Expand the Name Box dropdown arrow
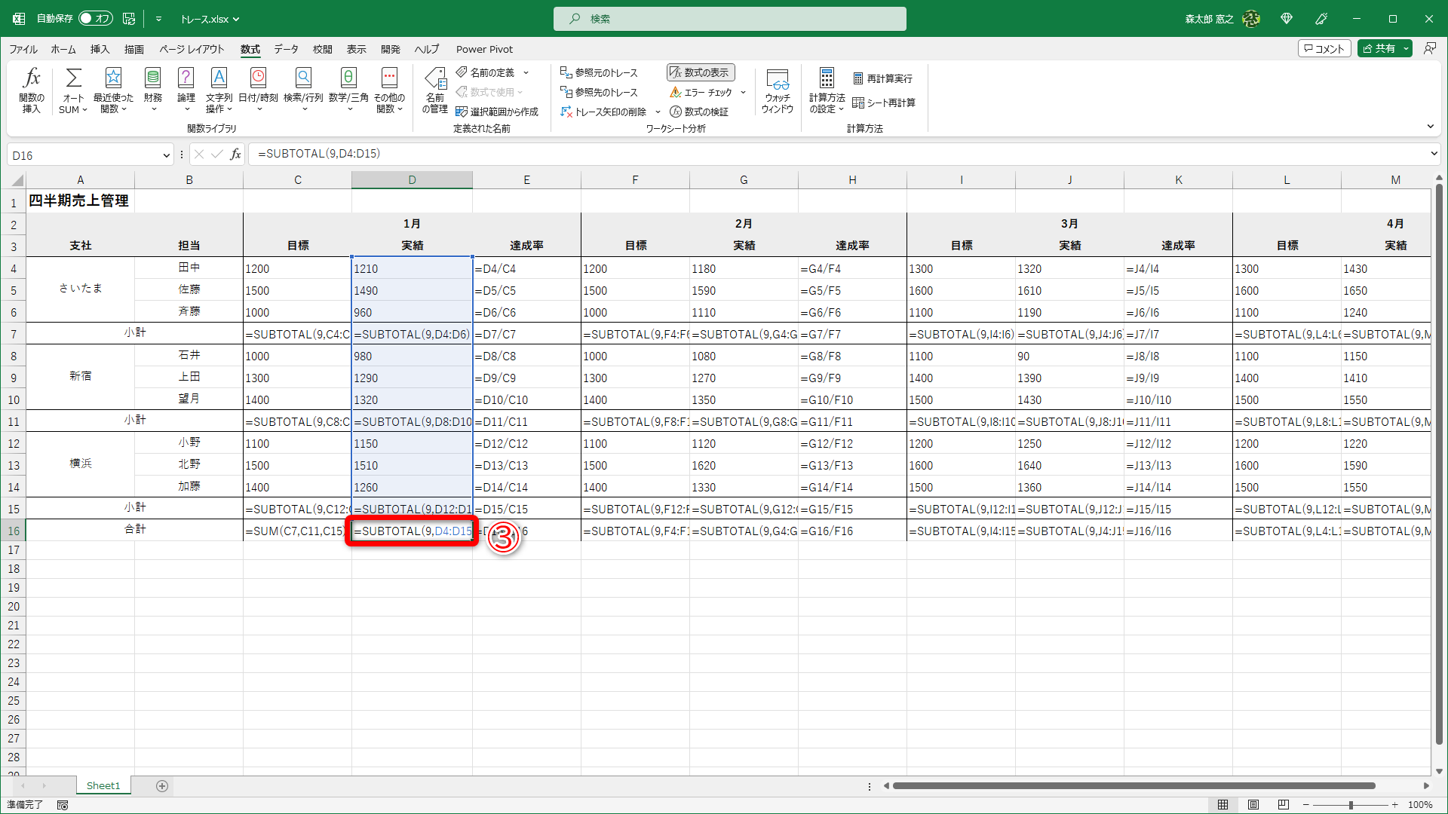The image size is (1448, 814). 167,155
